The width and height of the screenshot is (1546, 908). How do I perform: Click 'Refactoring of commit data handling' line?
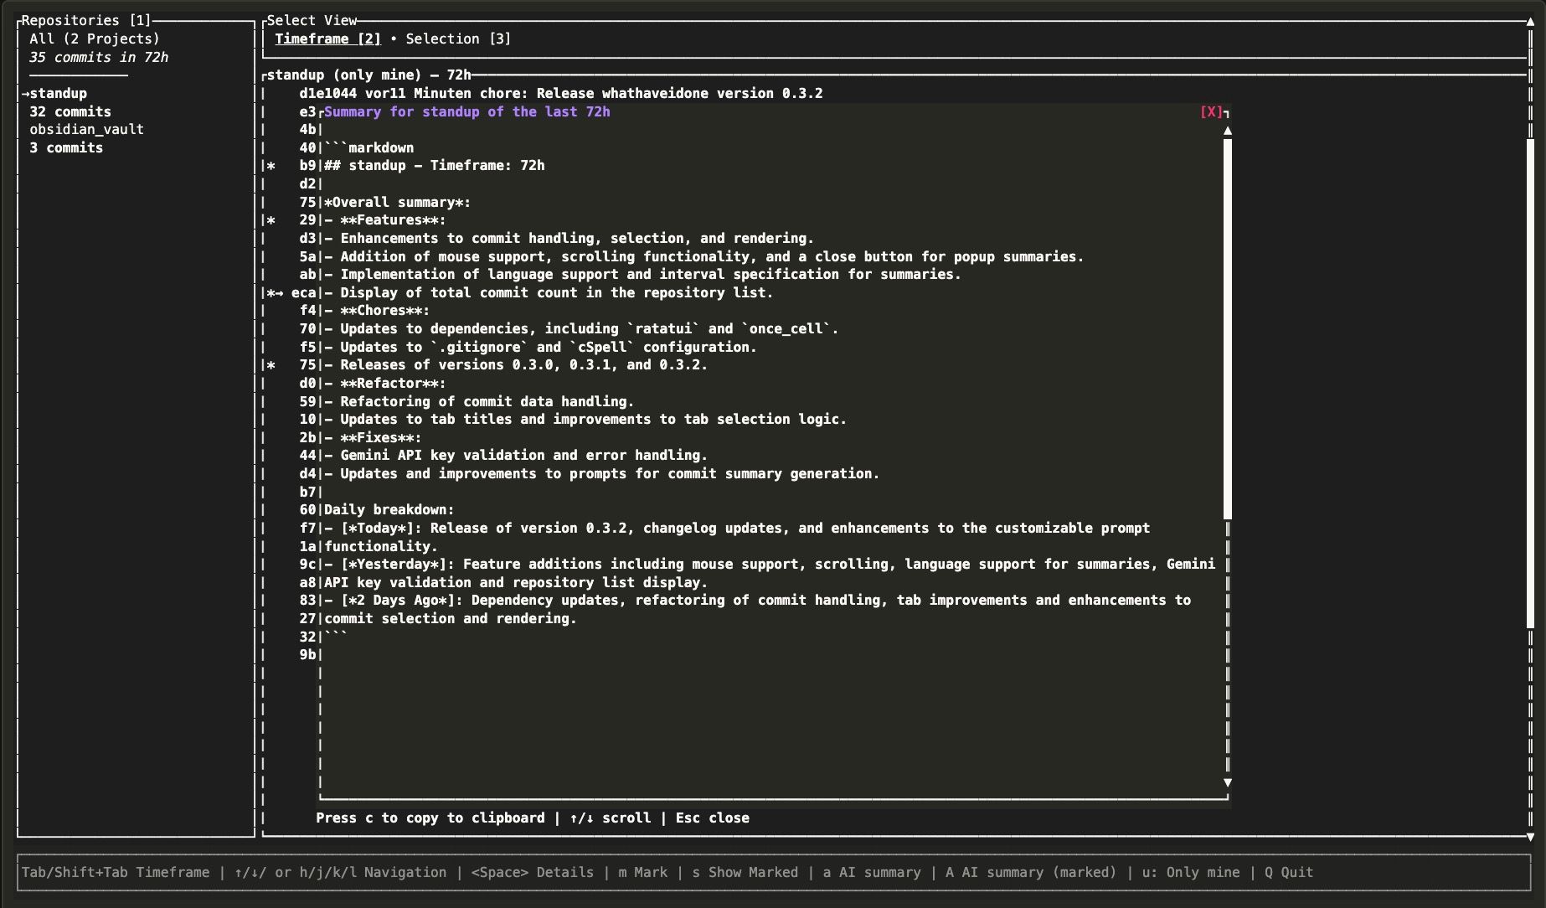(479, 401)
